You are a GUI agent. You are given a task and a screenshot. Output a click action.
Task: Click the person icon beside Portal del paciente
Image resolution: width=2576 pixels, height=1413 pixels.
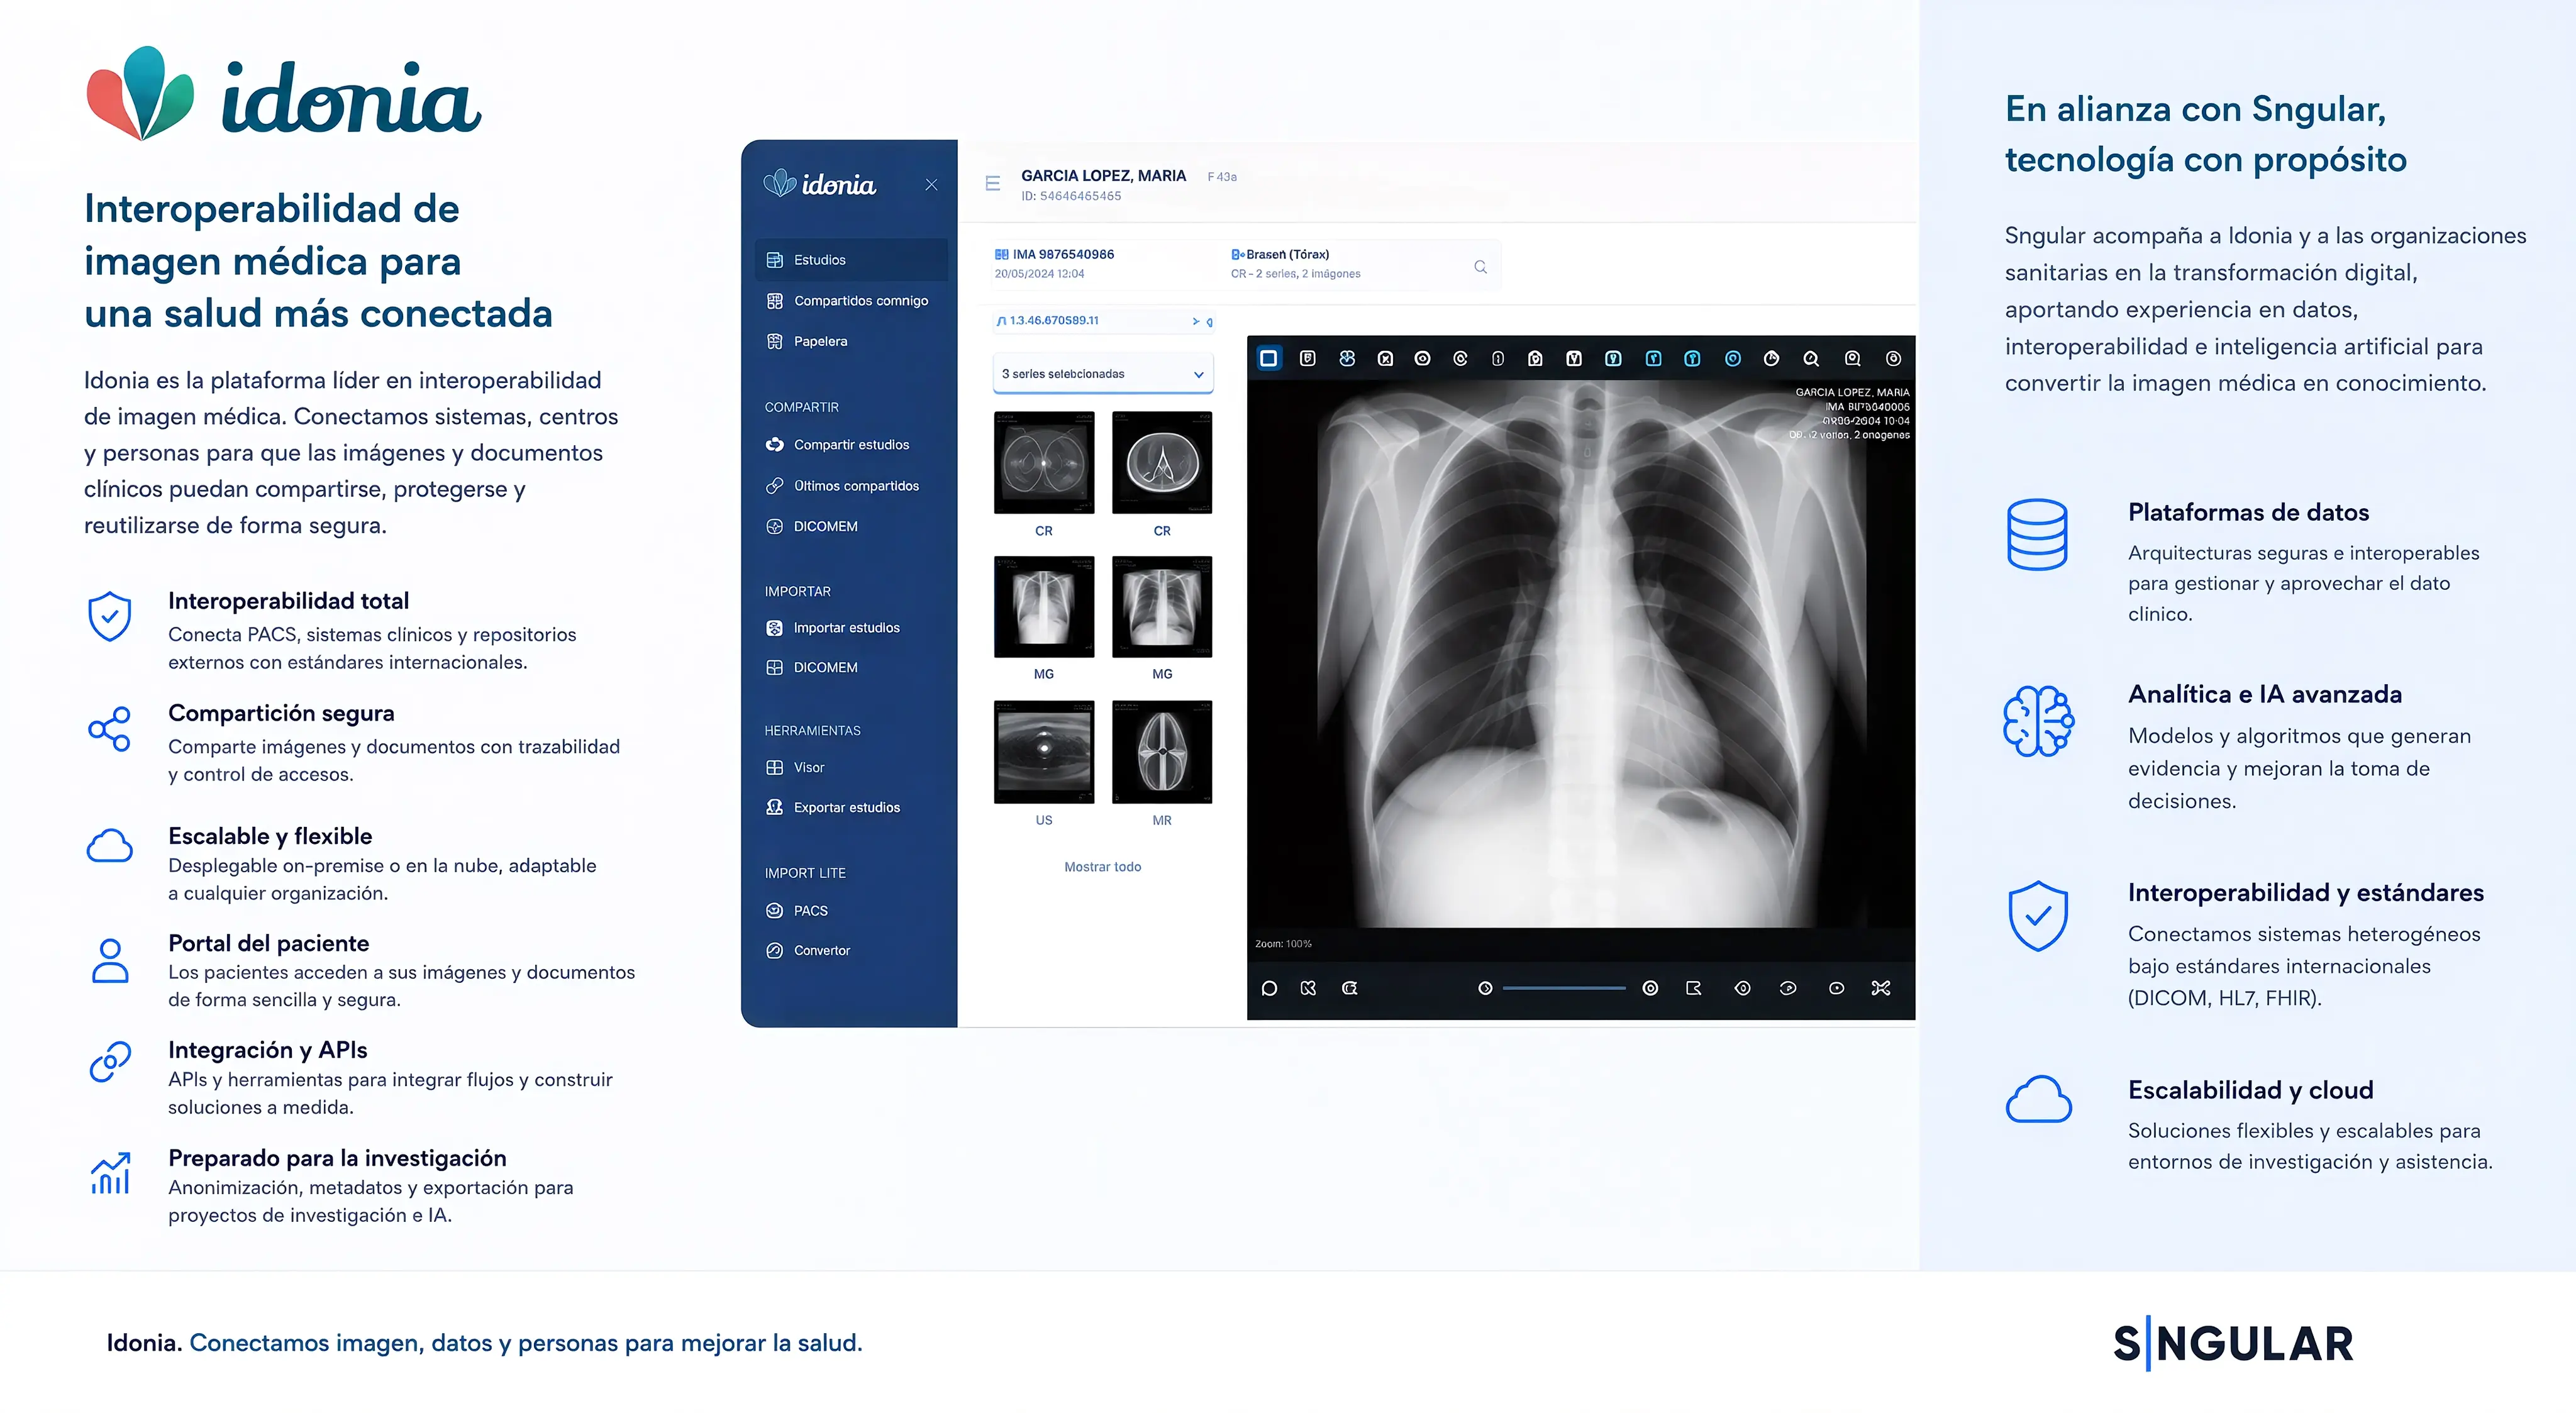coord(109,961)
